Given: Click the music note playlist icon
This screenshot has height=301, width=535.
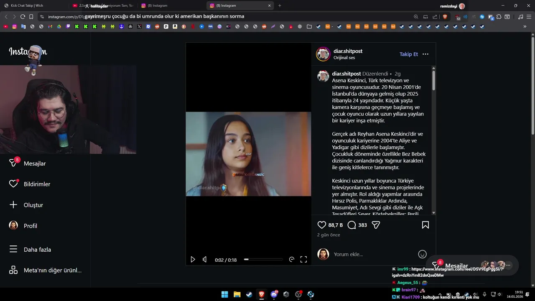Looking at the screenshot, I should click(520, 17).
